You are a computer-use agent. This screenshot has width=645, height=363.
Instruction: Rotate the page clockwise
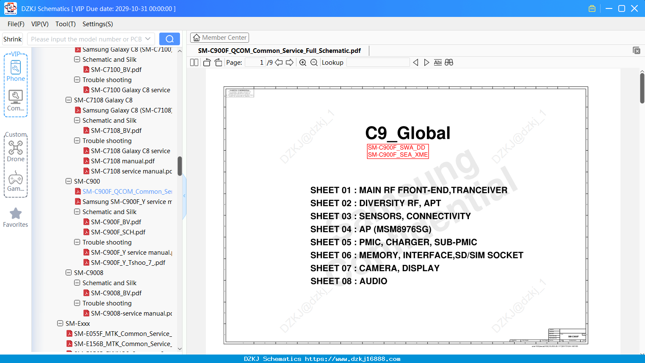click(x=219, y=63)
